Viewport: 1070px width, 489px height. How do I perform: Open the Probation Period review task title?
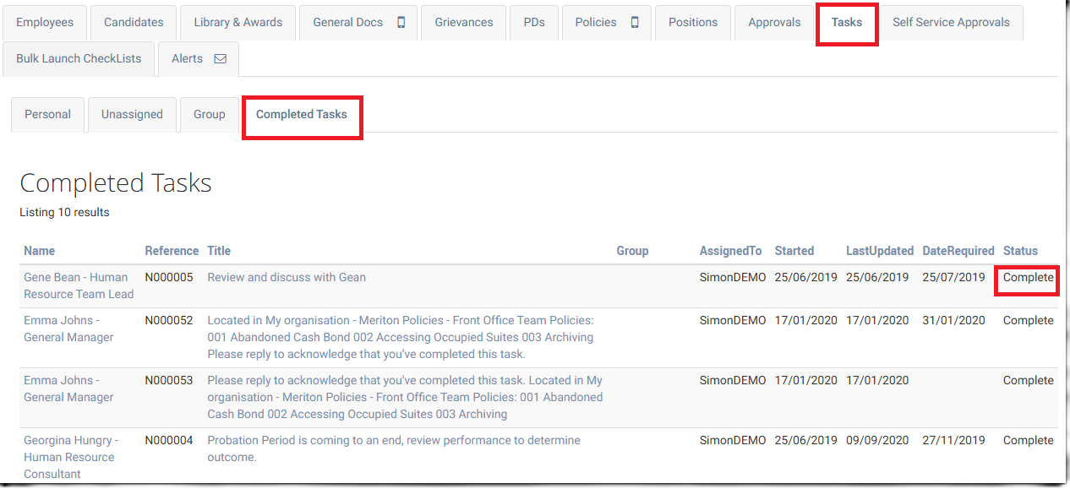[394, 441]
